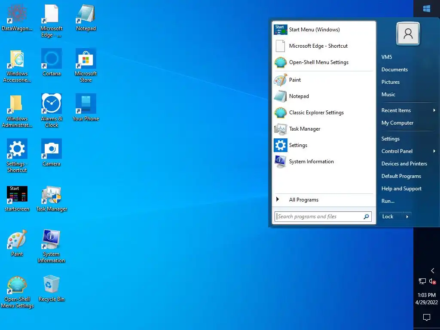The image size is (440, 330).
Task: Launch Camera desktop icon
Action: point(52,153)
